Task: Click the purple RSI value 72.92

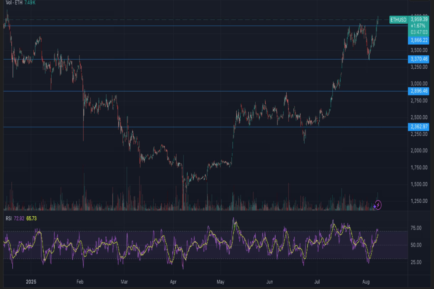Action: tap(19, 218)
